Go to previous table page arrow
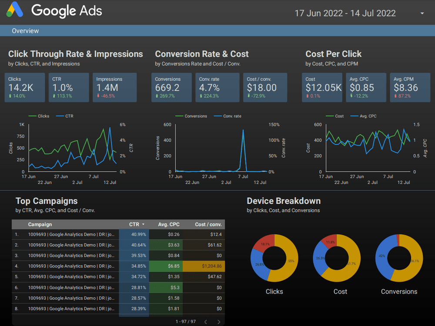Viewport: 435px width, 326px height. tap(206, 322)
